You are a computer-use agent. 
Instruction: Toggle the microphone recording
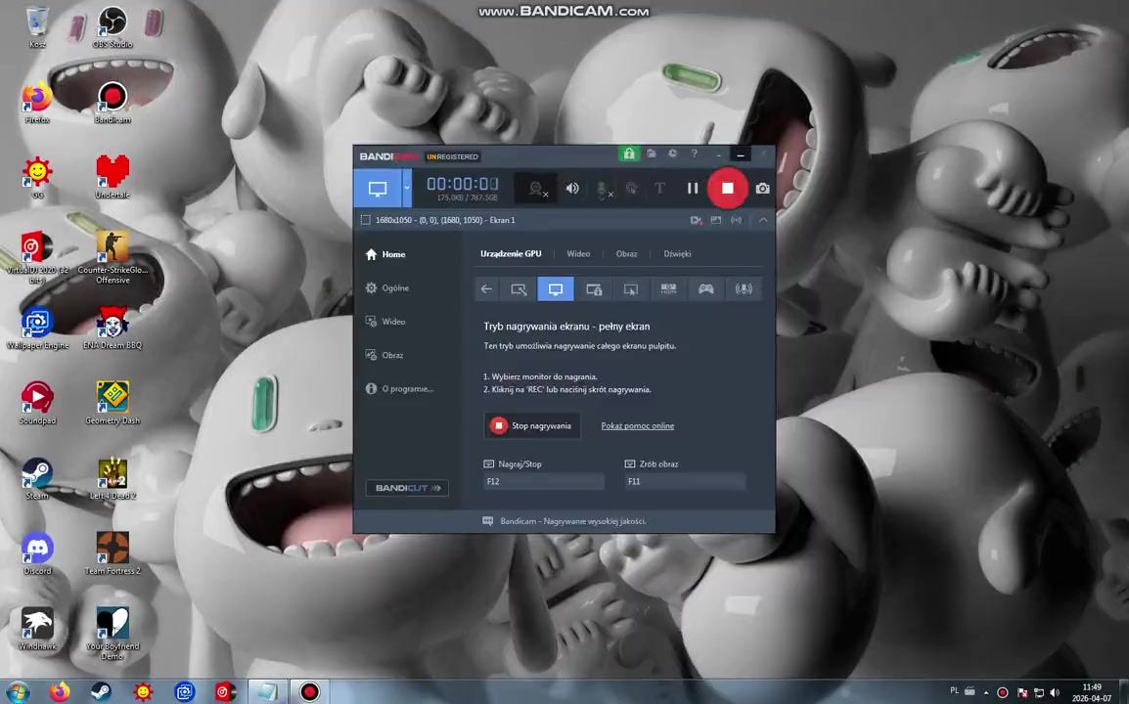[x=604, y=189]
